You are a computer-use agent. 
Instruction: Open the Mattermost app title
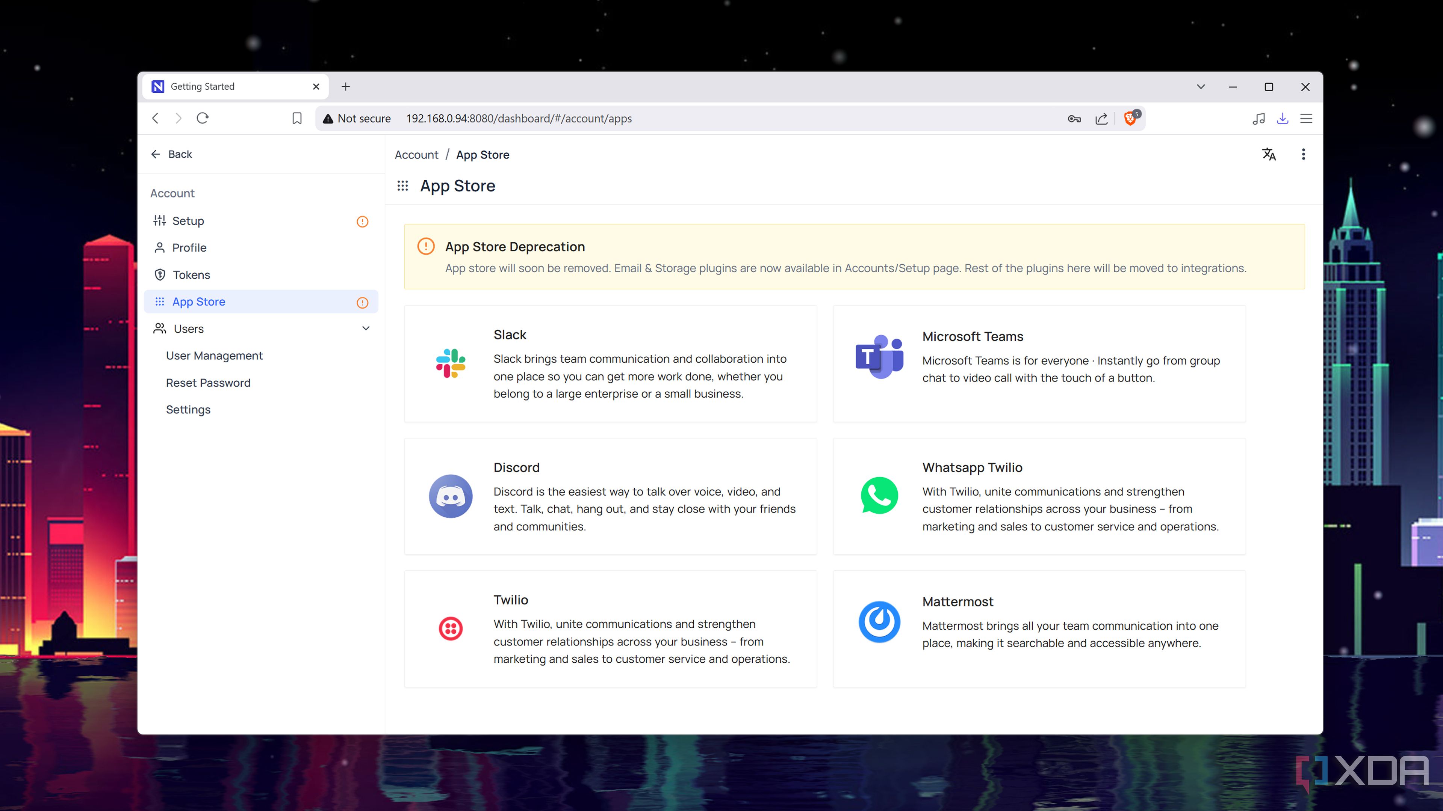pyautogui.click(x=957, y=601)
